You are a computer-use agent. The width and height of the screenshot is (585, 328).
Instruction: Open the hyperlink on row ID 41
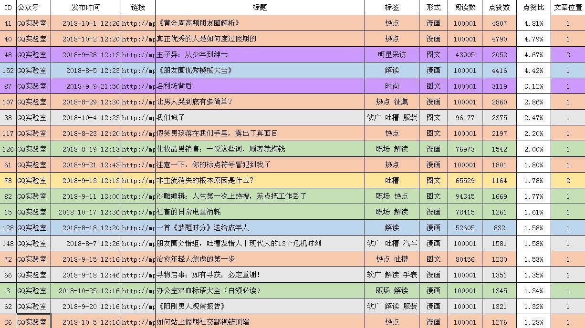tap(137, 23)
